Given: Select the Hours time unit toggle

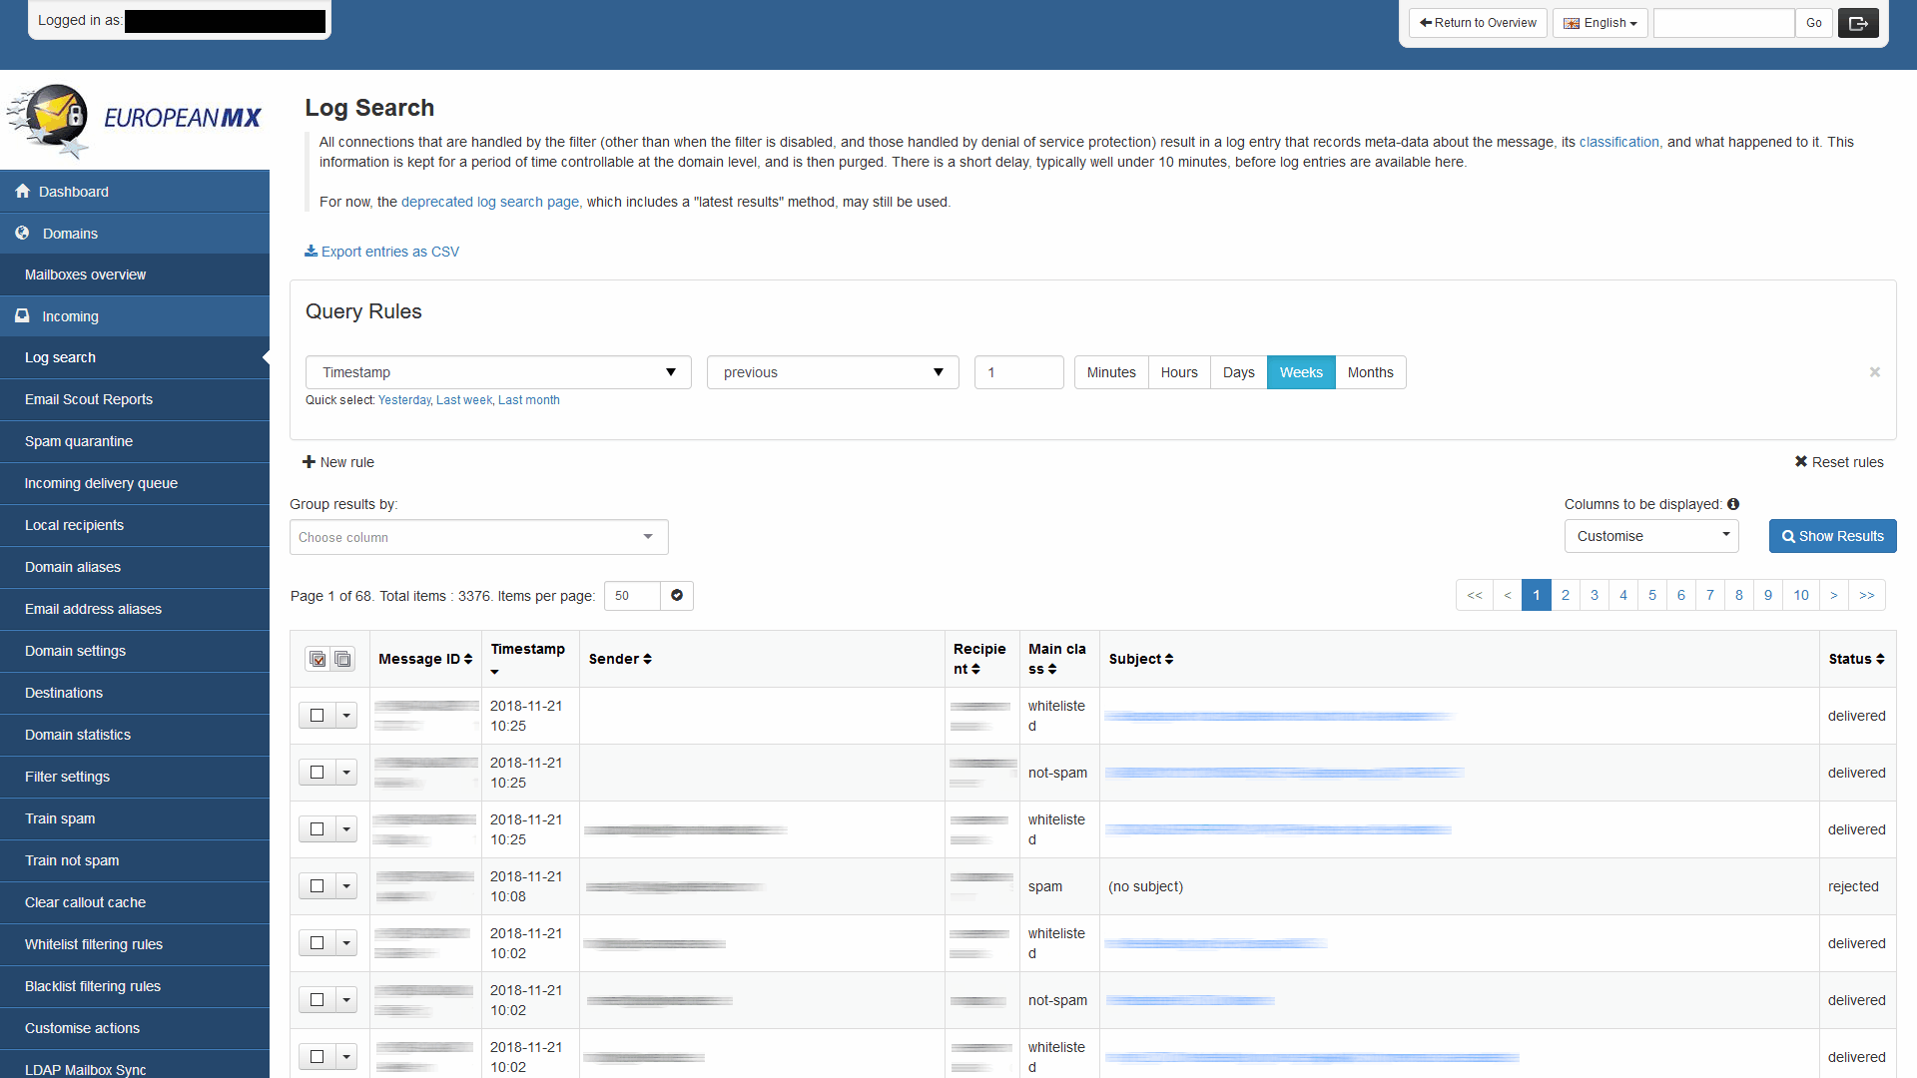Looking at the screenshot, I should click(1179, 372).
